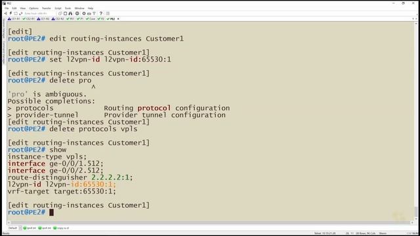Switch to the Core session tab
The image size is (420, 236).
(91, 19)
